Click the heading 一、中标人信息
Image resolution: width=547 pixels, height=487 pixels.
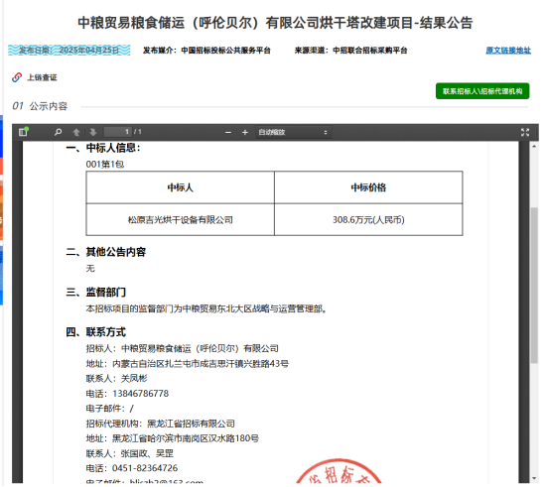point(103,148)
